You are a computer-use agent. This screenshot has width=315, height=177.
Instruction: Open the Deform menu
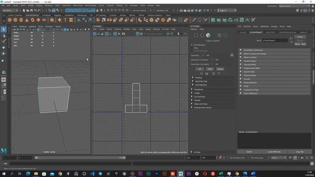click(x=119, y=5)
